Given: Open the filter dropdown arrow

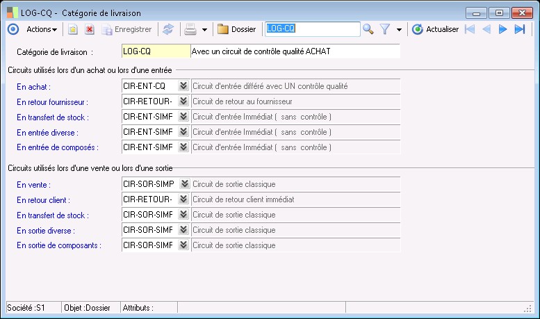Looking at the screenshot, I should (399, 30).
